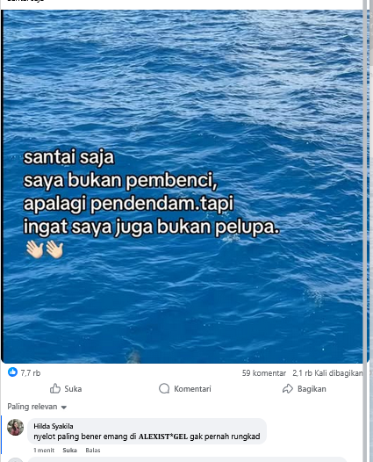
Task: Like Hilda Syakila's comment with Suka
Action: pos(69,450)
